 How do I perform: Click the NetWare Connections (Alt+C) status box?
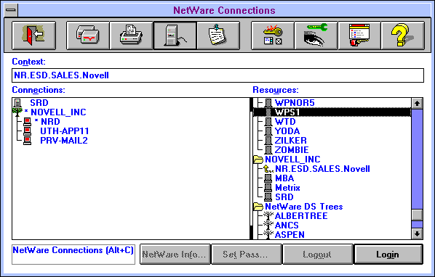[x=73, y=255]
